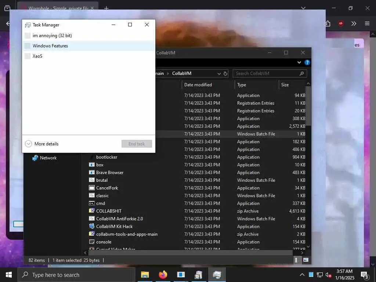376x282 pixels.
Task: Click the muted volume tray icon
Action: [x=328, y=275]
